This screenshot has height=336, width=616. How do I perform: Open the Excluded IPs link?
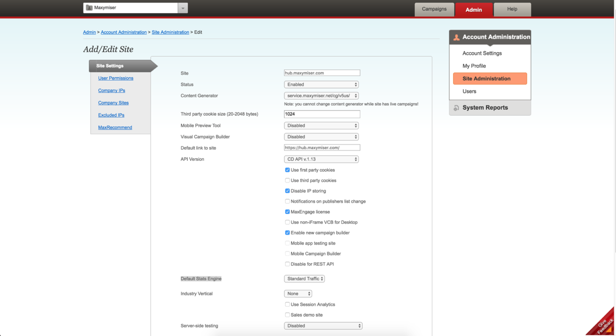[111, 115]
